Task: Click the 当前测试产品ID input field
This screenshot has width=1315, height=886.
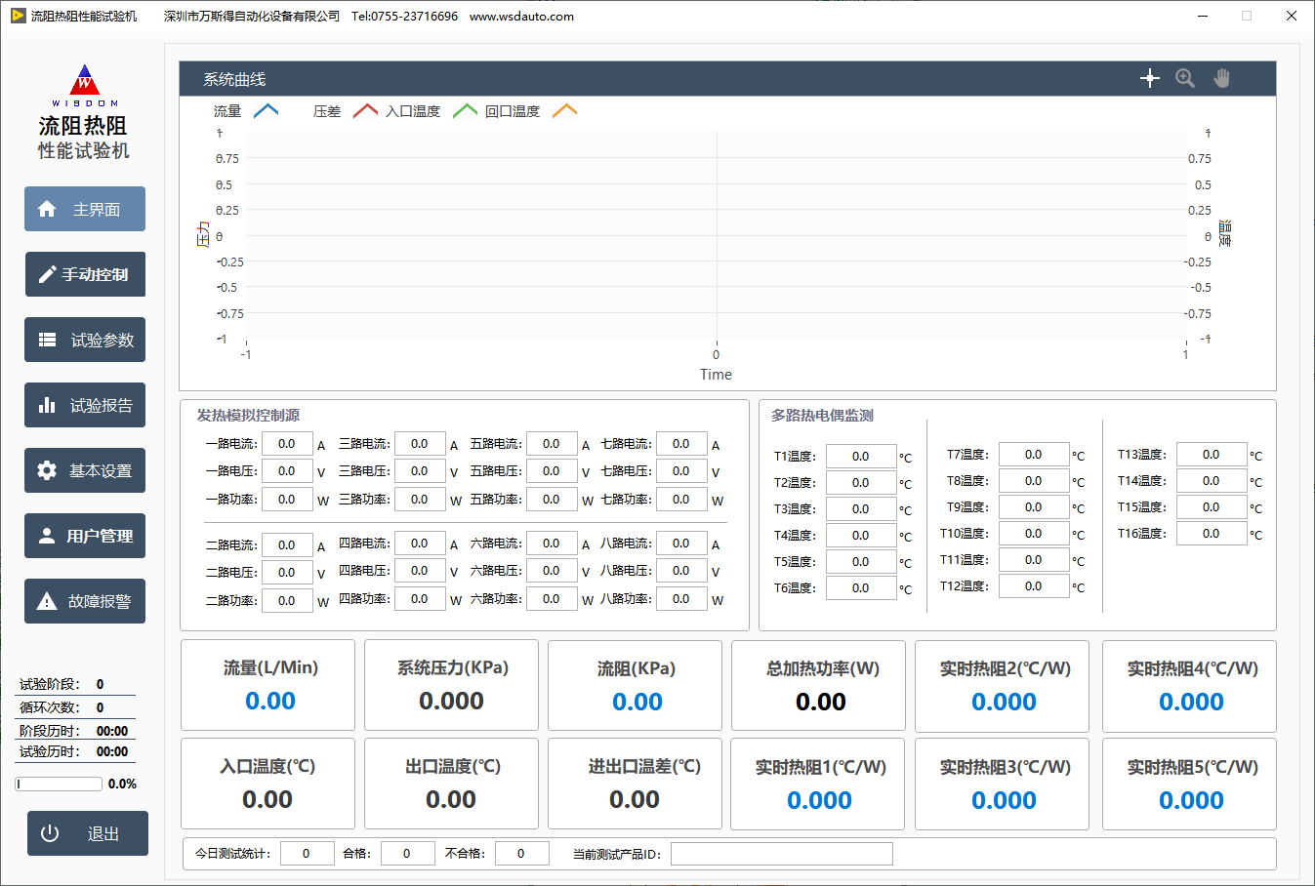Action: pyautogui.click(x=782, y=854)
